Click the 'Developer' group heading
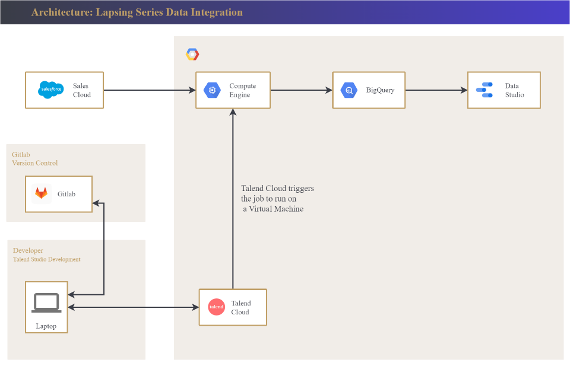Image resolution: width=570 pixels, height=366 pixels. click(28, 250)
